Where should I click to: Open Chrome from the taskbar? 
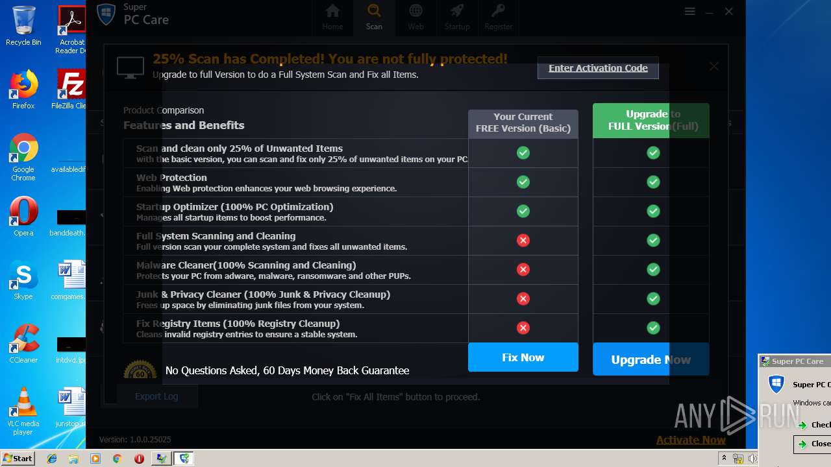click(x=117, y=459)
